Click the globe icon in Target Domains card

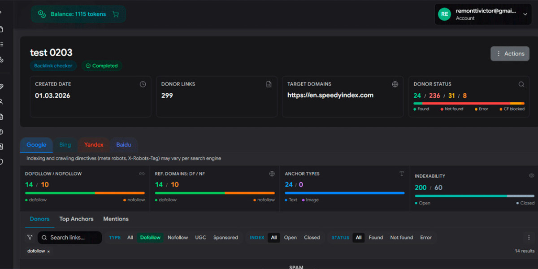395,84
